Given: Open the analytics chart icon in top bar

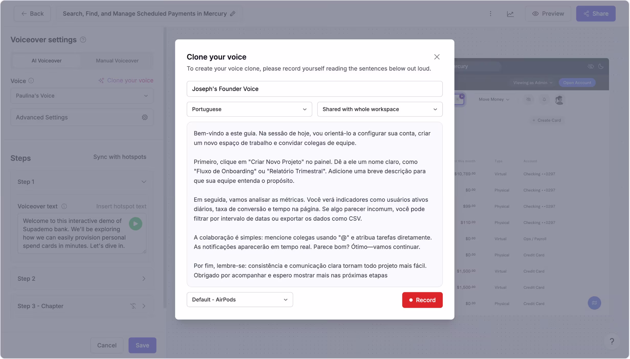Looking at the screenshot, I should [511, 14].
